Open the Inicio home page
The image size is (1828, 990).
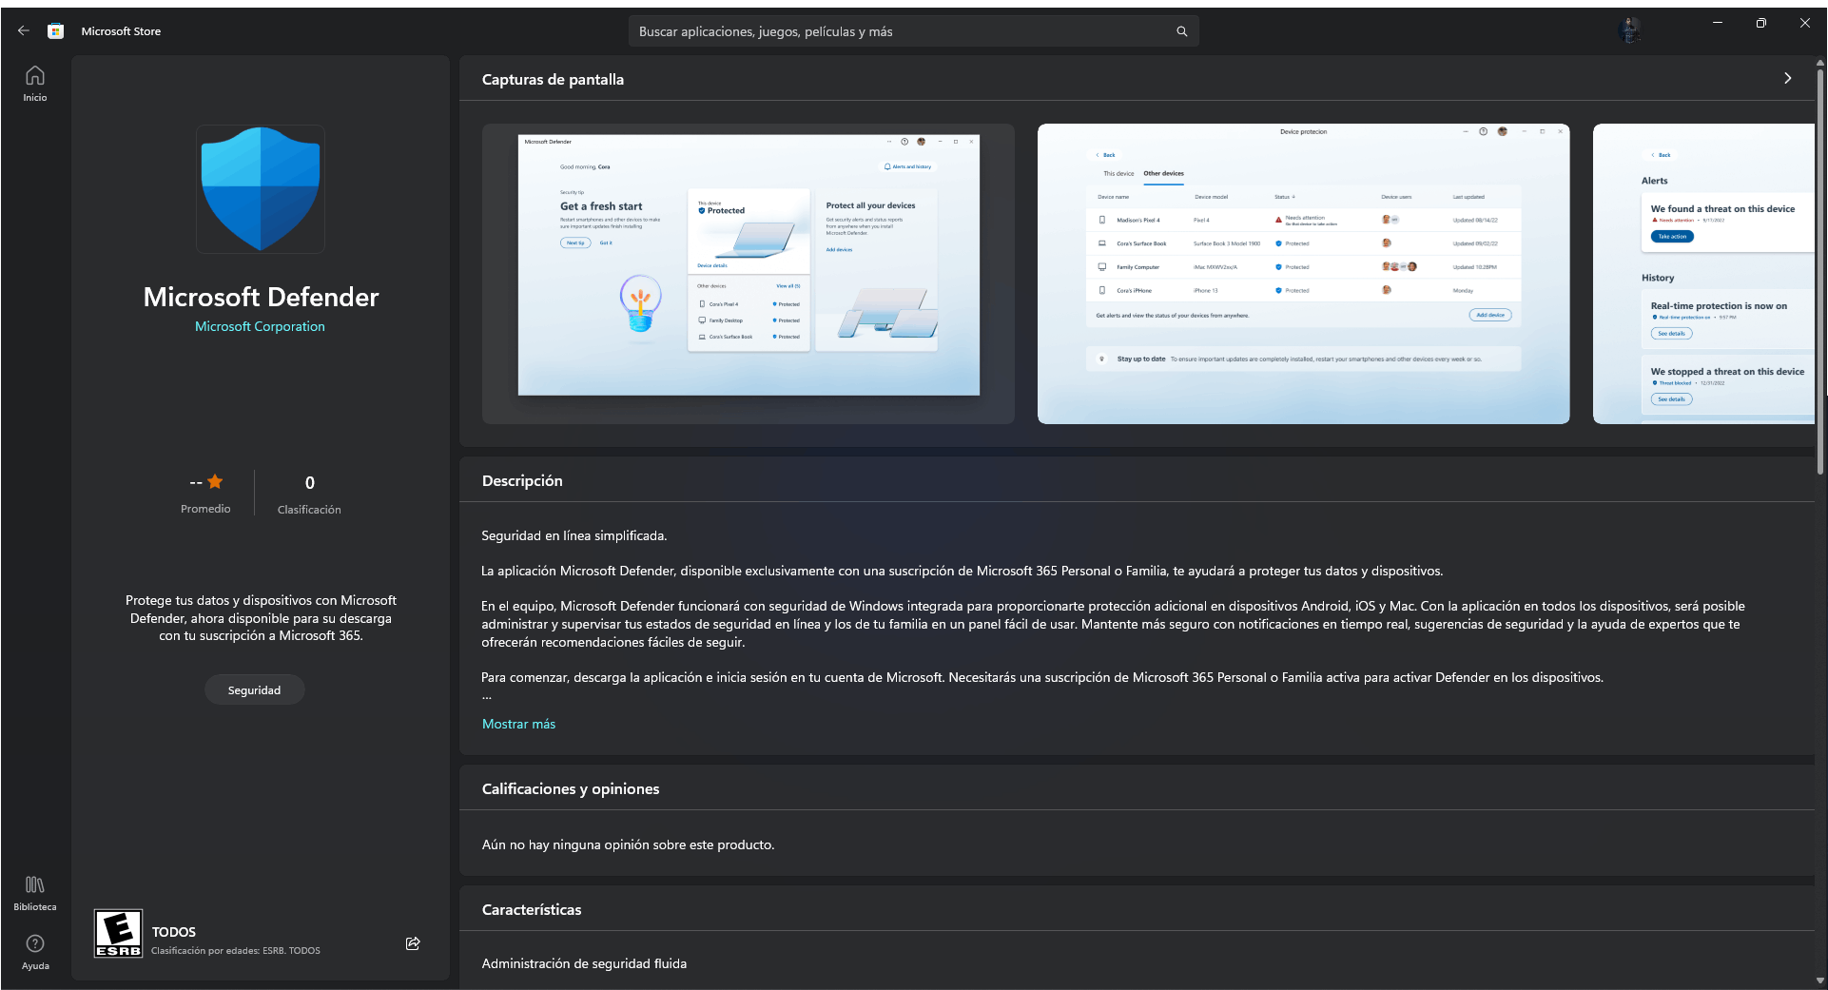tap(35, 83)
